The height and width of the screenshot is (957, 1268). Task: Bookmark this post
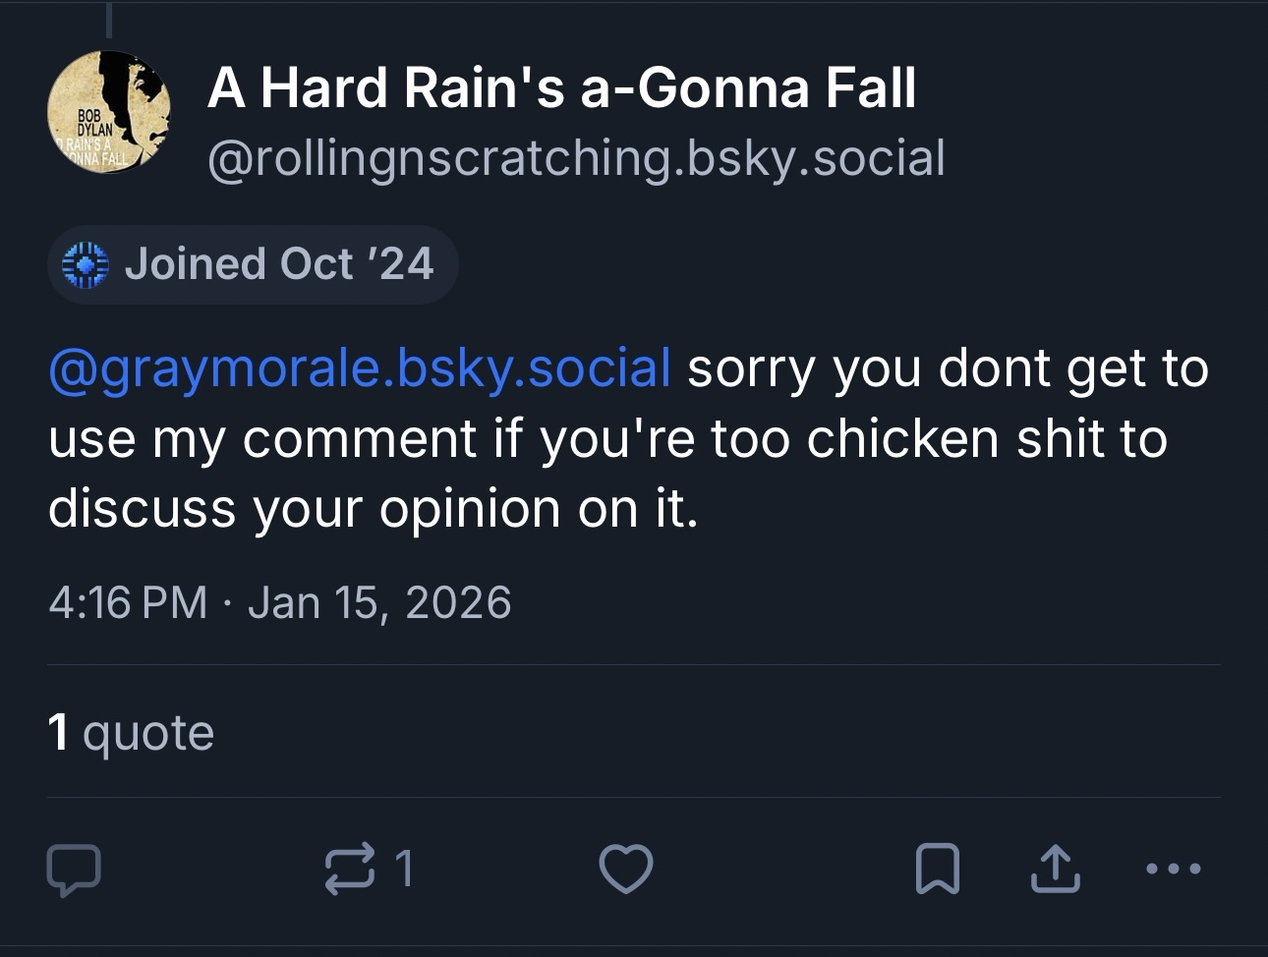point(937,869)
